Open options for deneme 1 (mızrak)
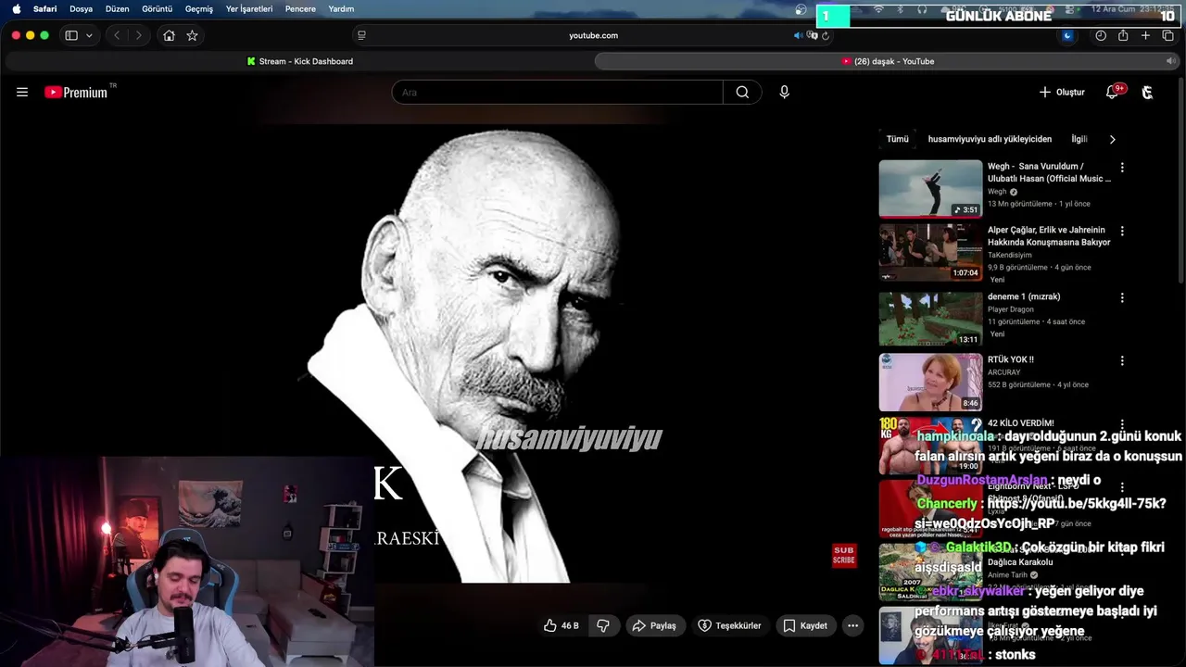Screen dimensions: 1186x667 (x=1122, y=298)
